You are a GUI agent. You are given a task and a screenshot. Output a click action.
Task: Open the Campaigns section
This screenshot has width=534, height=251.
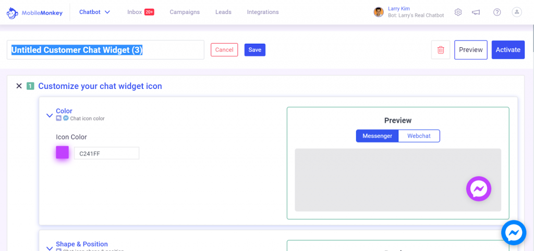(185, 12)
